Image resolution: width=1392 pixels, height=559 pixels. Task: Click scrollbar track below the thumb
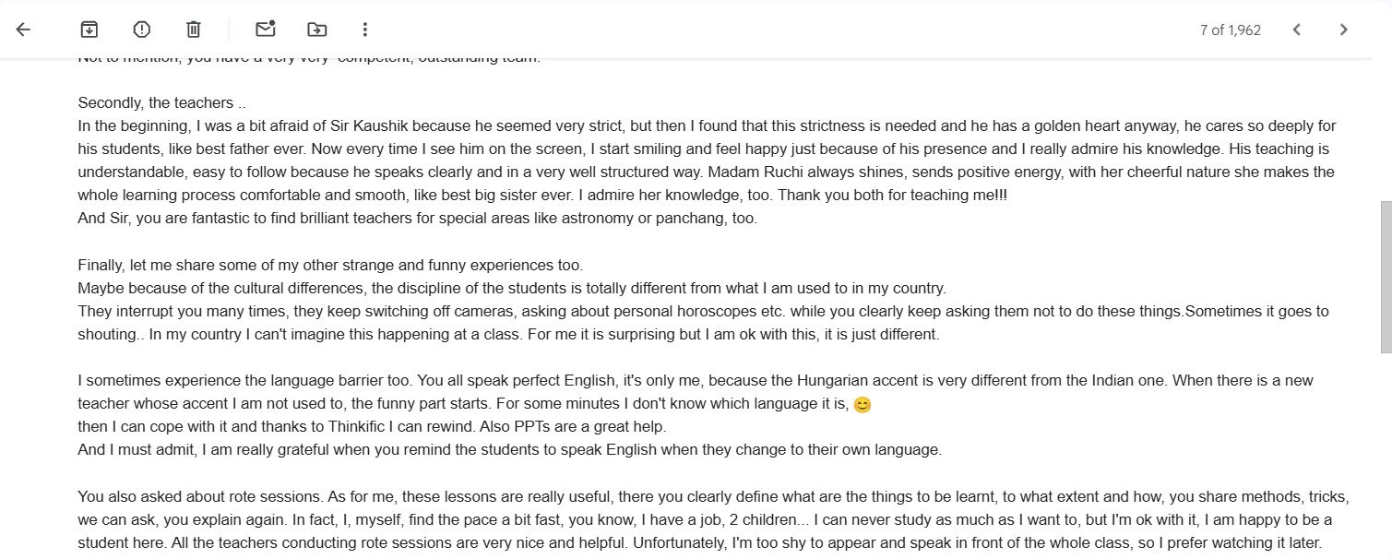point(1385,452)
